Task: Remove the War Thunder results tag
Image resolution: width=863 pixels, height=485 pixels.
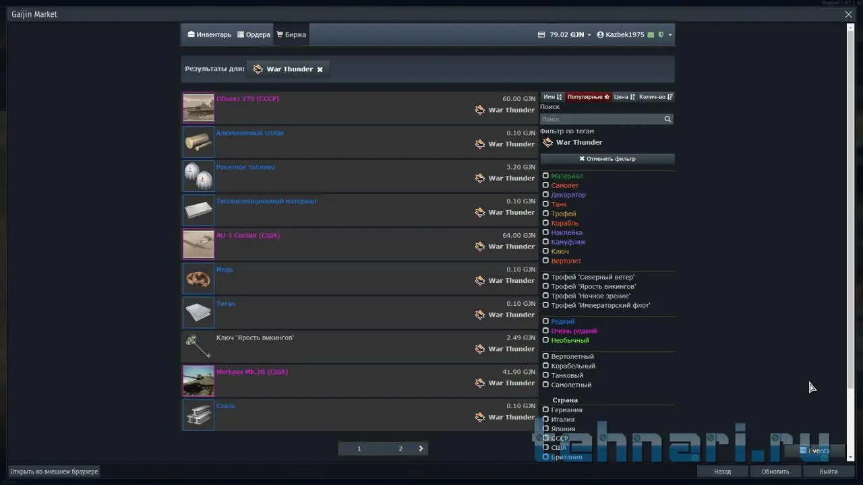Action: [x=320, y=69]
